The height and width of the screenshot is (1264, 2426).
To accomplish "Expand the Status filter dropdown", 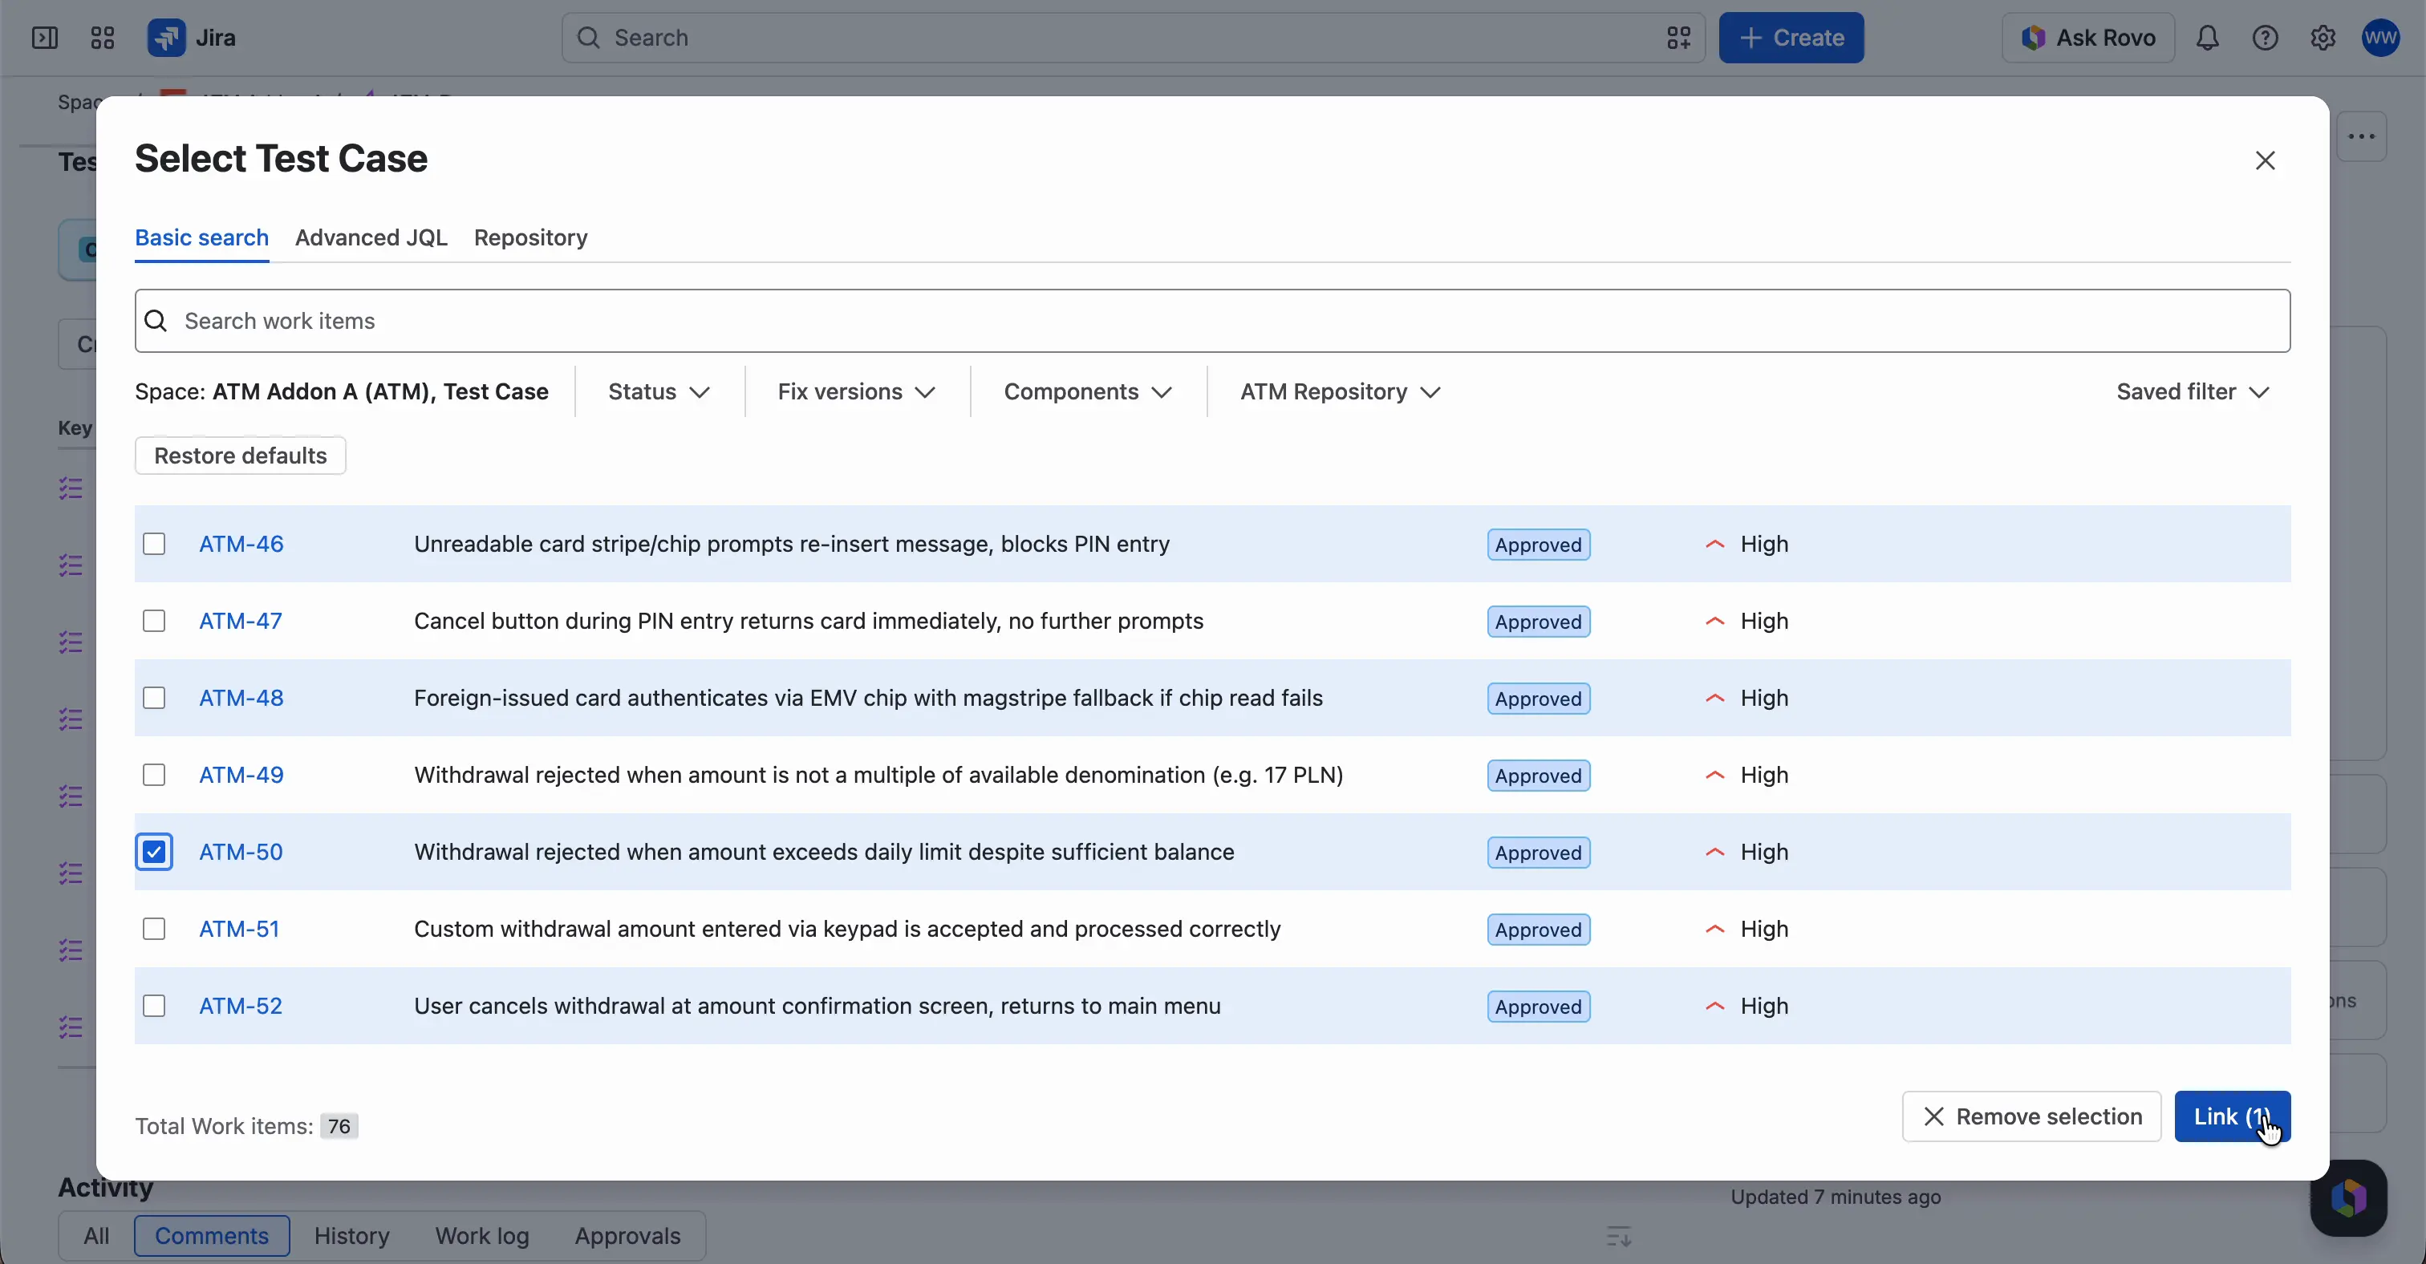I will [x=659, y=391].
